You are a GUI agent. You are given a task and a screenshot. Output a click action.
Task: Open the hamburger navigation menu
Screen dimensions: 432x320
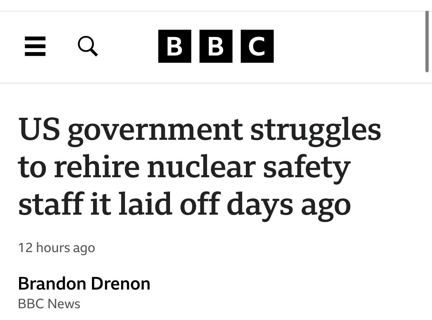[35, 46]
